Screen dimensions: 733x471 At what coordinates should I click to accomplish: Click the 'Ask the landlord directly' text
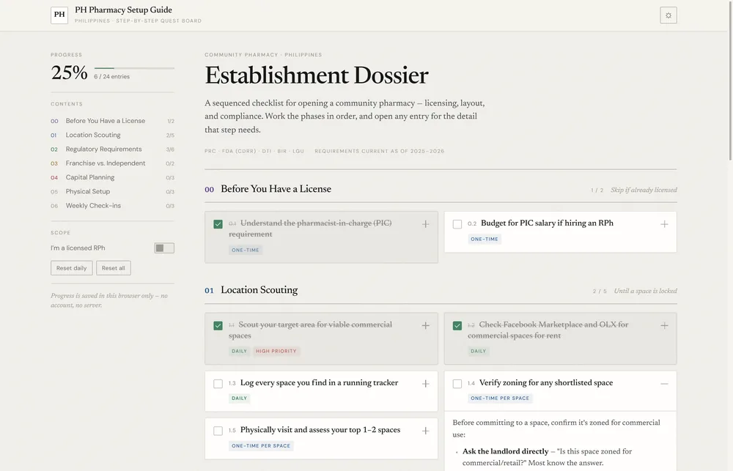[505, 451]
